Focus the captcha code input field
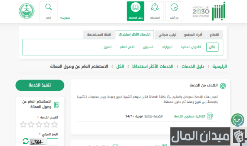The image size is (247, 146). click(x=52, y=142)
